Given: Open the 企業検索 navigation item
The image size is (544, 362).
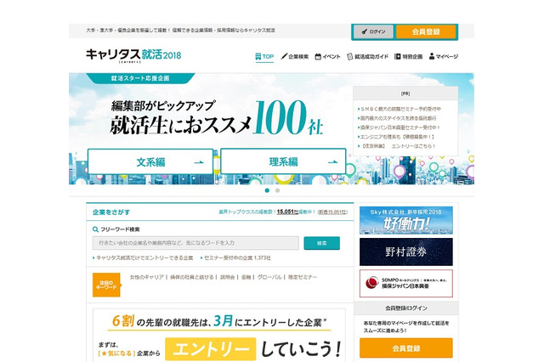Looking at the screenshot, I should [295, 57].
